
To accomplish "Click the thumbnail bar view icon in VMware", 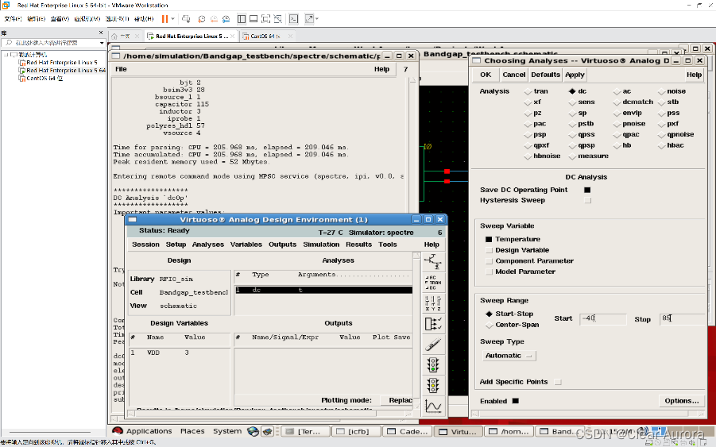I will coord(254,19).
